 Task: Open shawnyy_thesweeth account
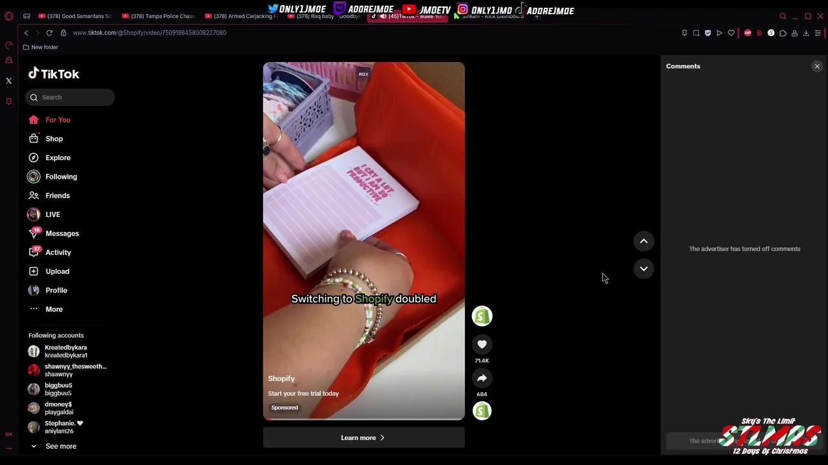pyautogui.click(x=67, y=370)
